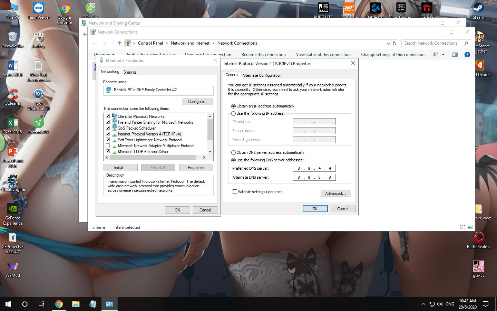Viewport: 497px width, 311px height.
Task: Select the General tab
Action: pos(232,75)
